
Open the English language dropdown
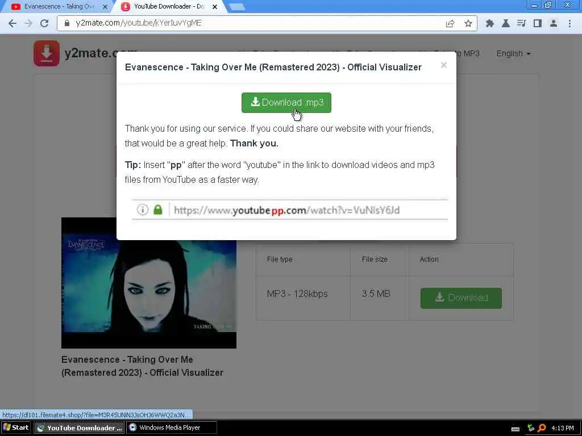tap(513, 53)
